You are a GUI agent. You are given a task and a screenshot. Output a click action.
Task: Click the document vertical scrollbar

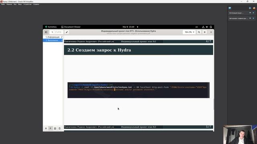tap(214, 104)
